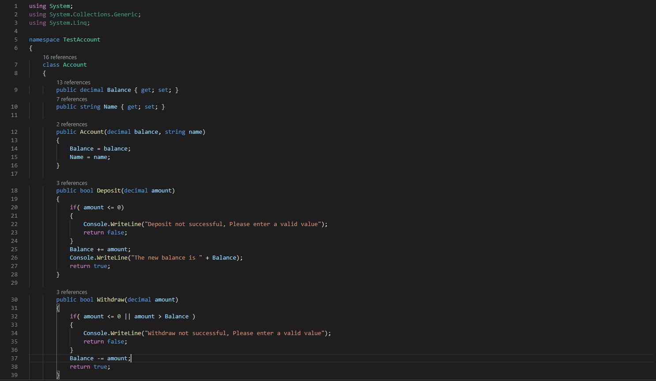
Task: Click the TestAccount namespace name
Action: [x=81, y=39]
